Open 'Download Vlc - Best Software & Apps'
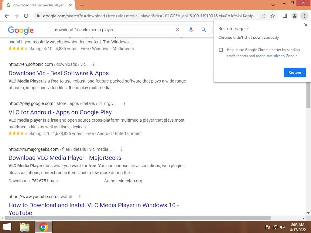This screenshot has height=233, width=311. tap(59, 73)
